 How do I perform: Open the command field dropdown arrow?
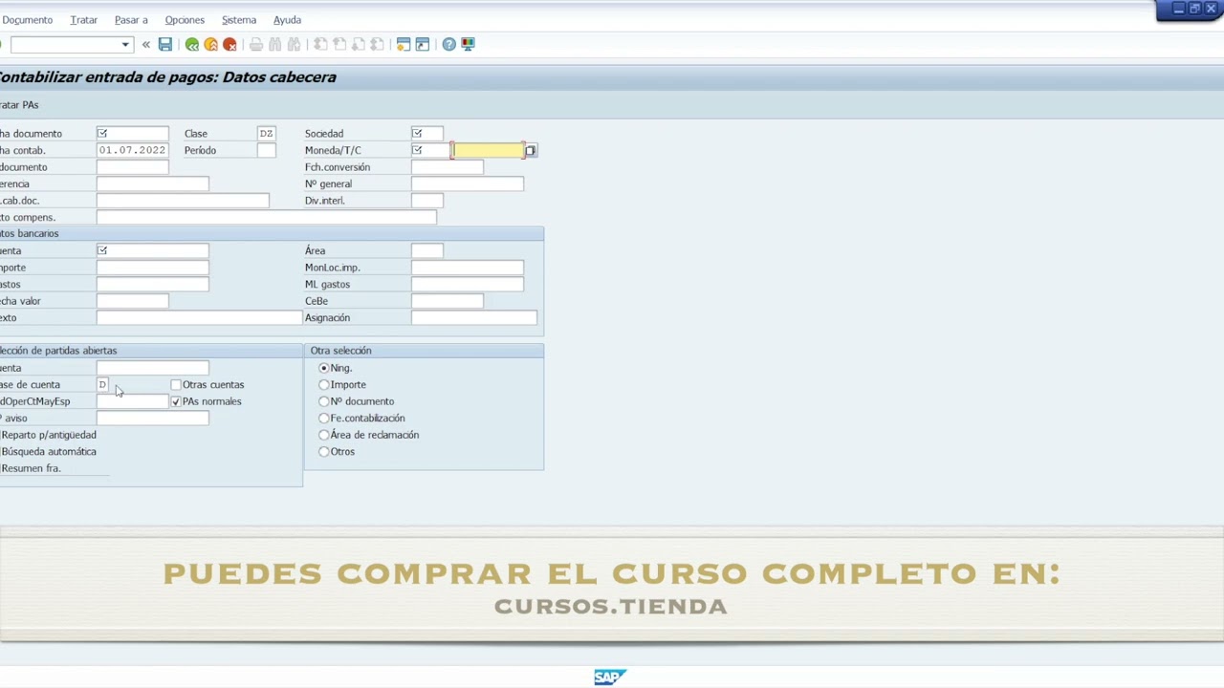click(x=124, y=45)
